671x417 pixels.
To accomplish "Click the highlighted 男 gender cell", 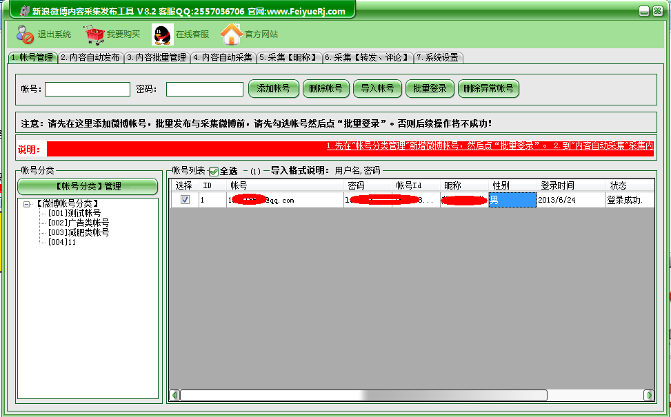I will pos(512,200).
